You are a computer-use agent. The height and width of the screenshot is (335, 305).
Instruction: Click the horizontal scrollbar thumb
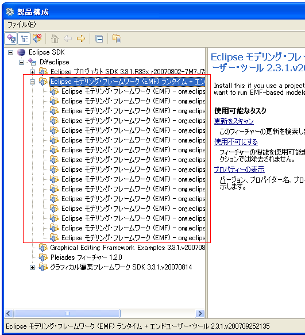pyautogui.click(x=67, y=313)
